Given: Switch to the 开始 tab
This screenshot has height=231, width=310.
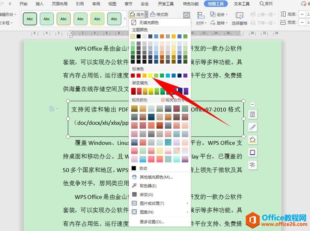Looking at the screenshot, I should (23, 4).
